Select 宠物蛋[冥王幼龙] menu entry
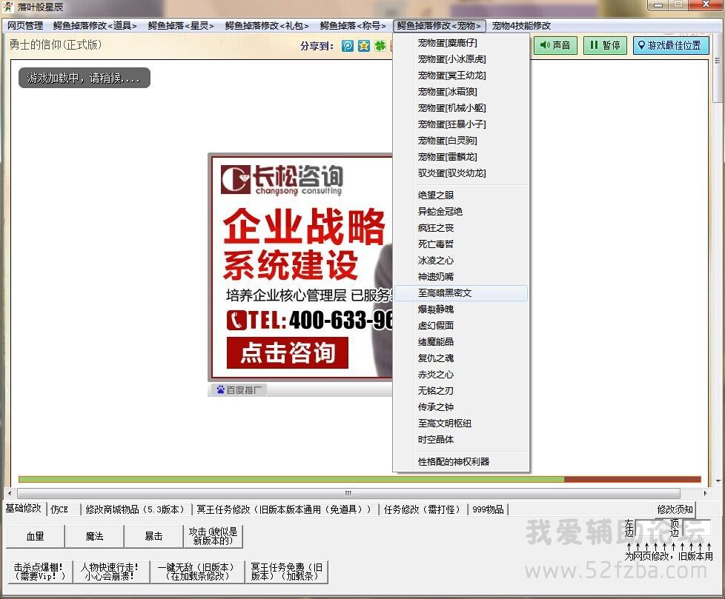 point(460,76)
